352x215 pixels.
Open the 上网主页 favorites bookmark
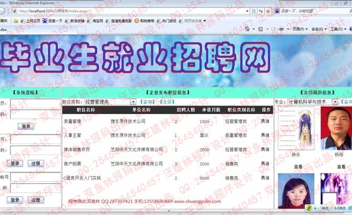click(30, 21)
